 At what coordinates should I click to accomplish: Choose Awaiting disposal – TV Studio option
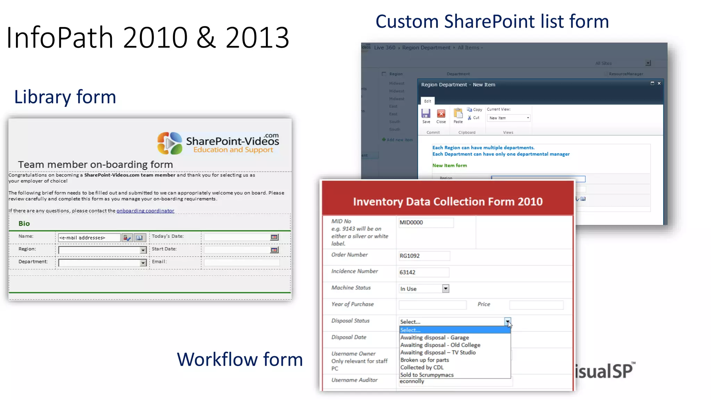[455, 352]
